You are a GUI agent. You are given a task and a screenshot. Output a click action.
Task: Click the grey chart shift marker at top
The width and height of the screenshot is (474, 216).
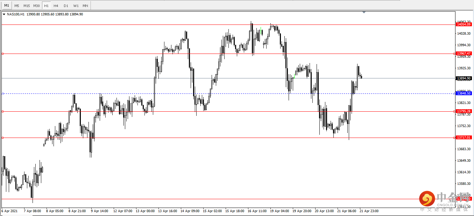point(364,12)
